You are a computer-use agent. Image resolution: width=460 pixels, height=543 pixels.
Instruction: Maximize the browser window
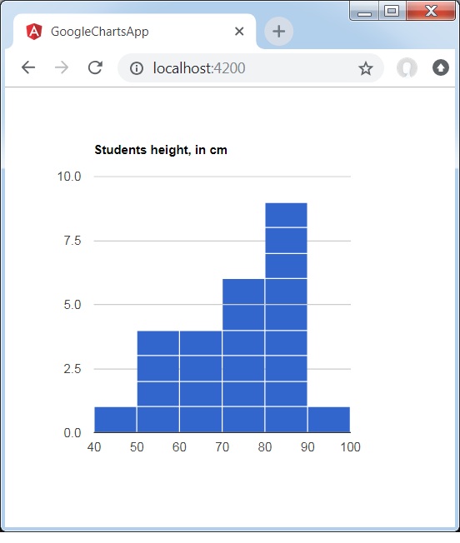392,11
